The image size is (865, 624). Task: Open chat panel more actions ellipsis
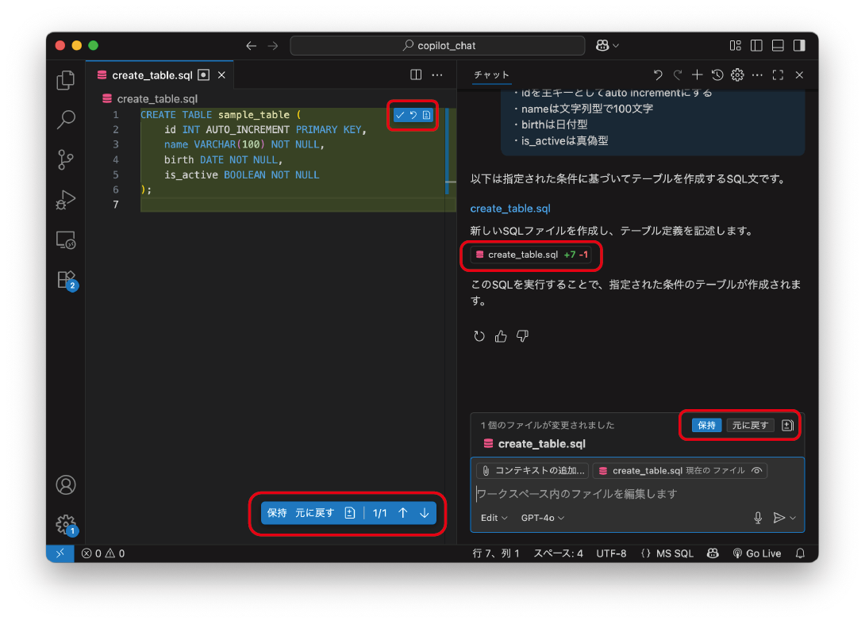click(757, 75)
